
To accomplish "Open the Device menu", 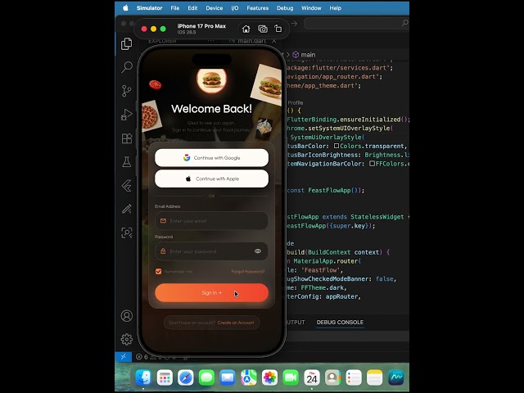I will [x=215, y=8].
